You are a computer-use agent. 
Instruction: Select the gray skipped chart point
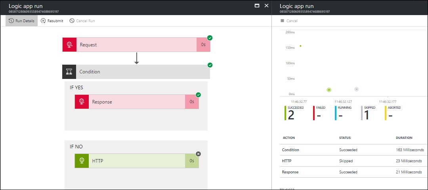coord(356,89)
